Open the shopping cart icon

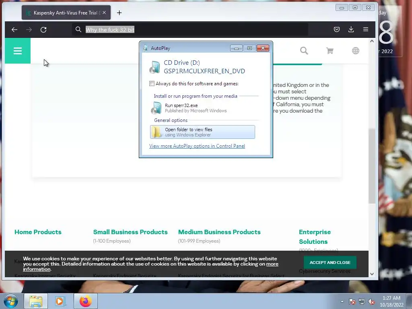coord(330,50)
